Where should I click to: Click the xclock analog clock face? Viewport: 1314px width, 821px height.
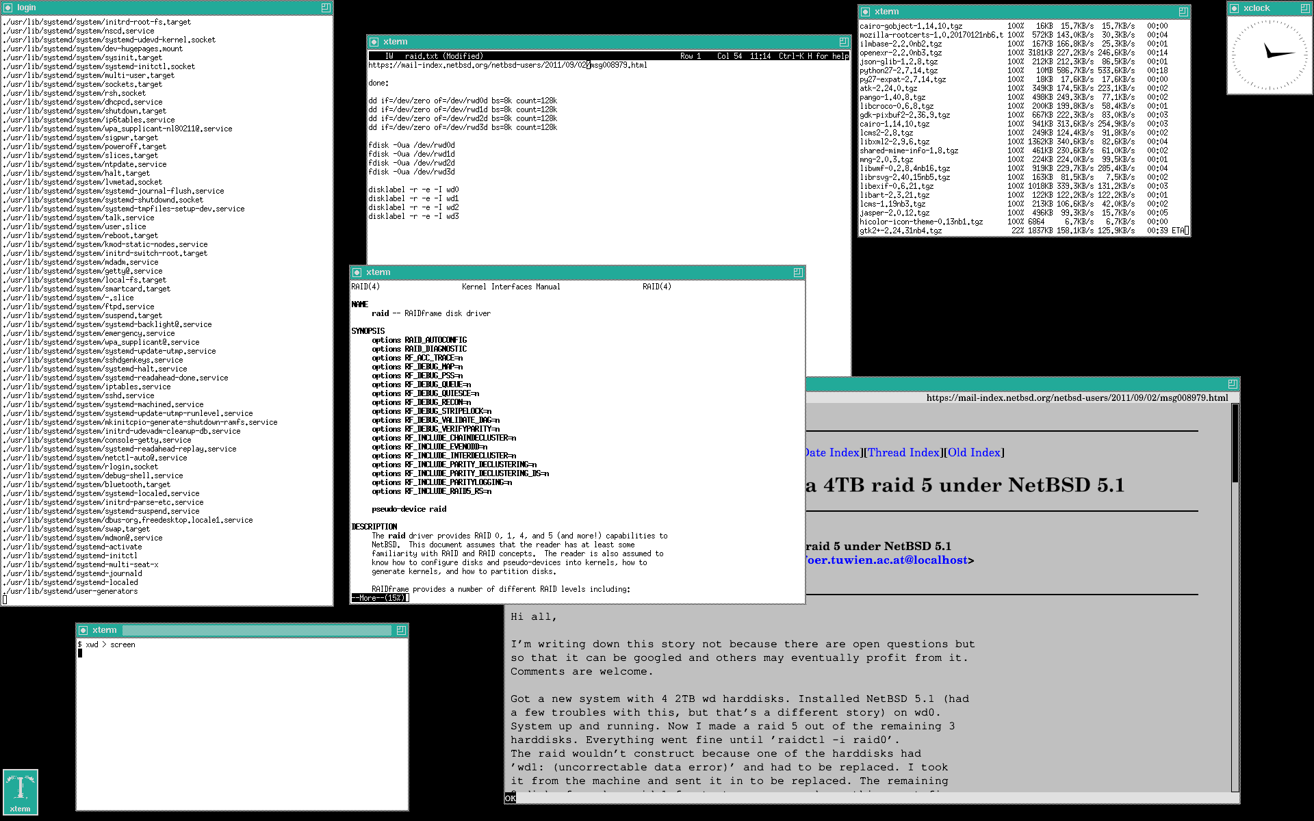tap(1270, 55)
